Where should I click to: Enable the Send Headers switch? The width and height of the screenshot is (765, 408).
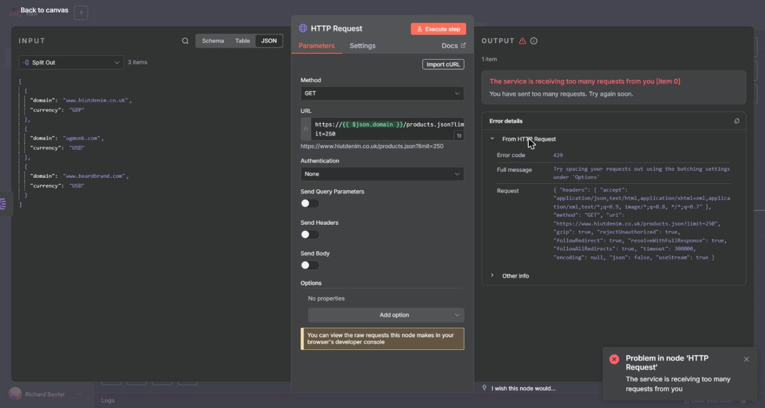coord(310,234)
